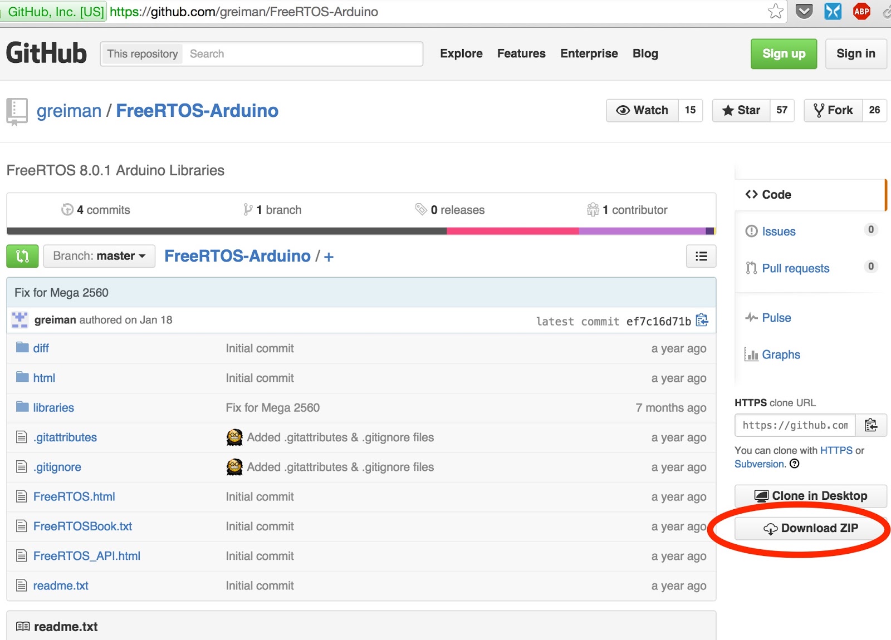Open the Graphs tab
This screenshot has width=891, height=640.
point(772,355)
